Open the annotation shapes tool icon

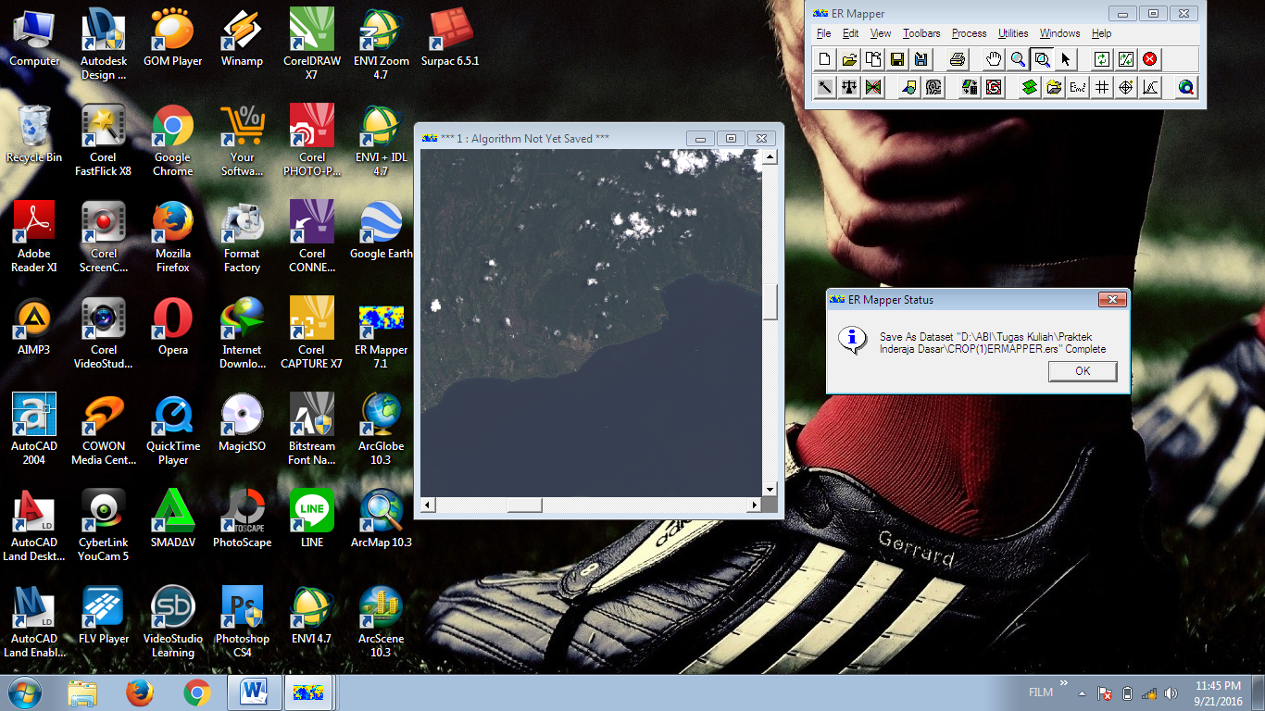[x=908, y=87]
